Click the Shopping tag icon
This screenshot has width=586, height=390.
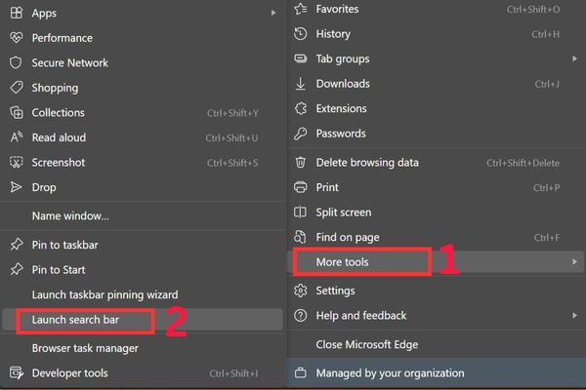tap(16, 88)
